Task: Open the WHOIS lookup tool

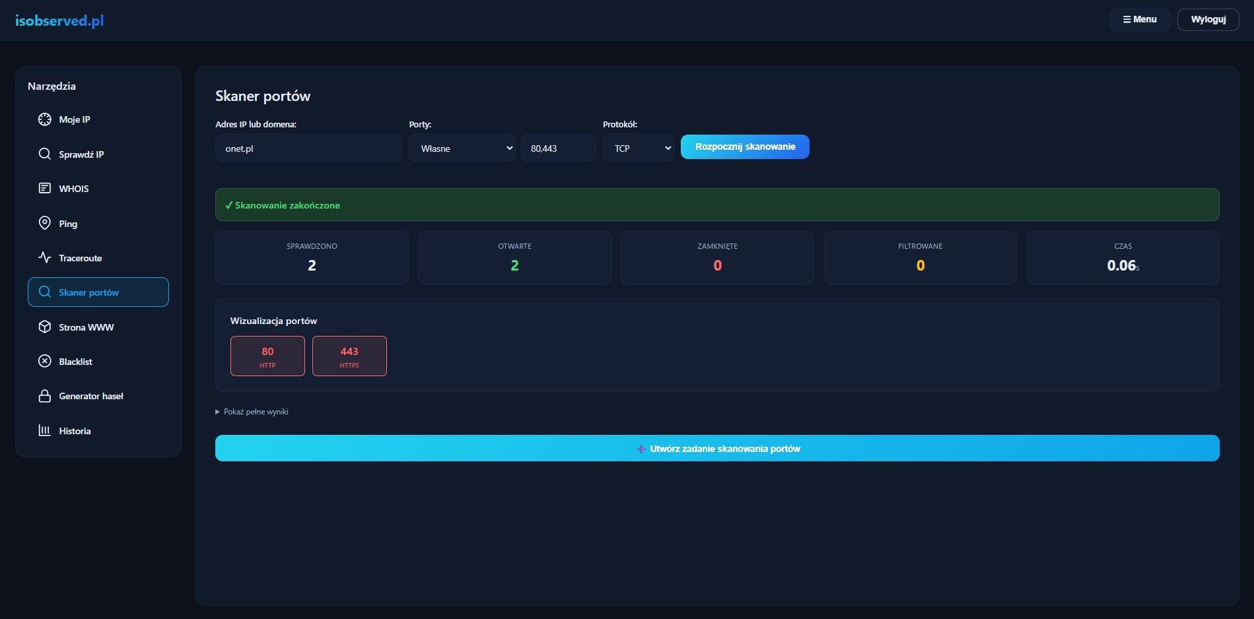Action: tap(98, 188)
